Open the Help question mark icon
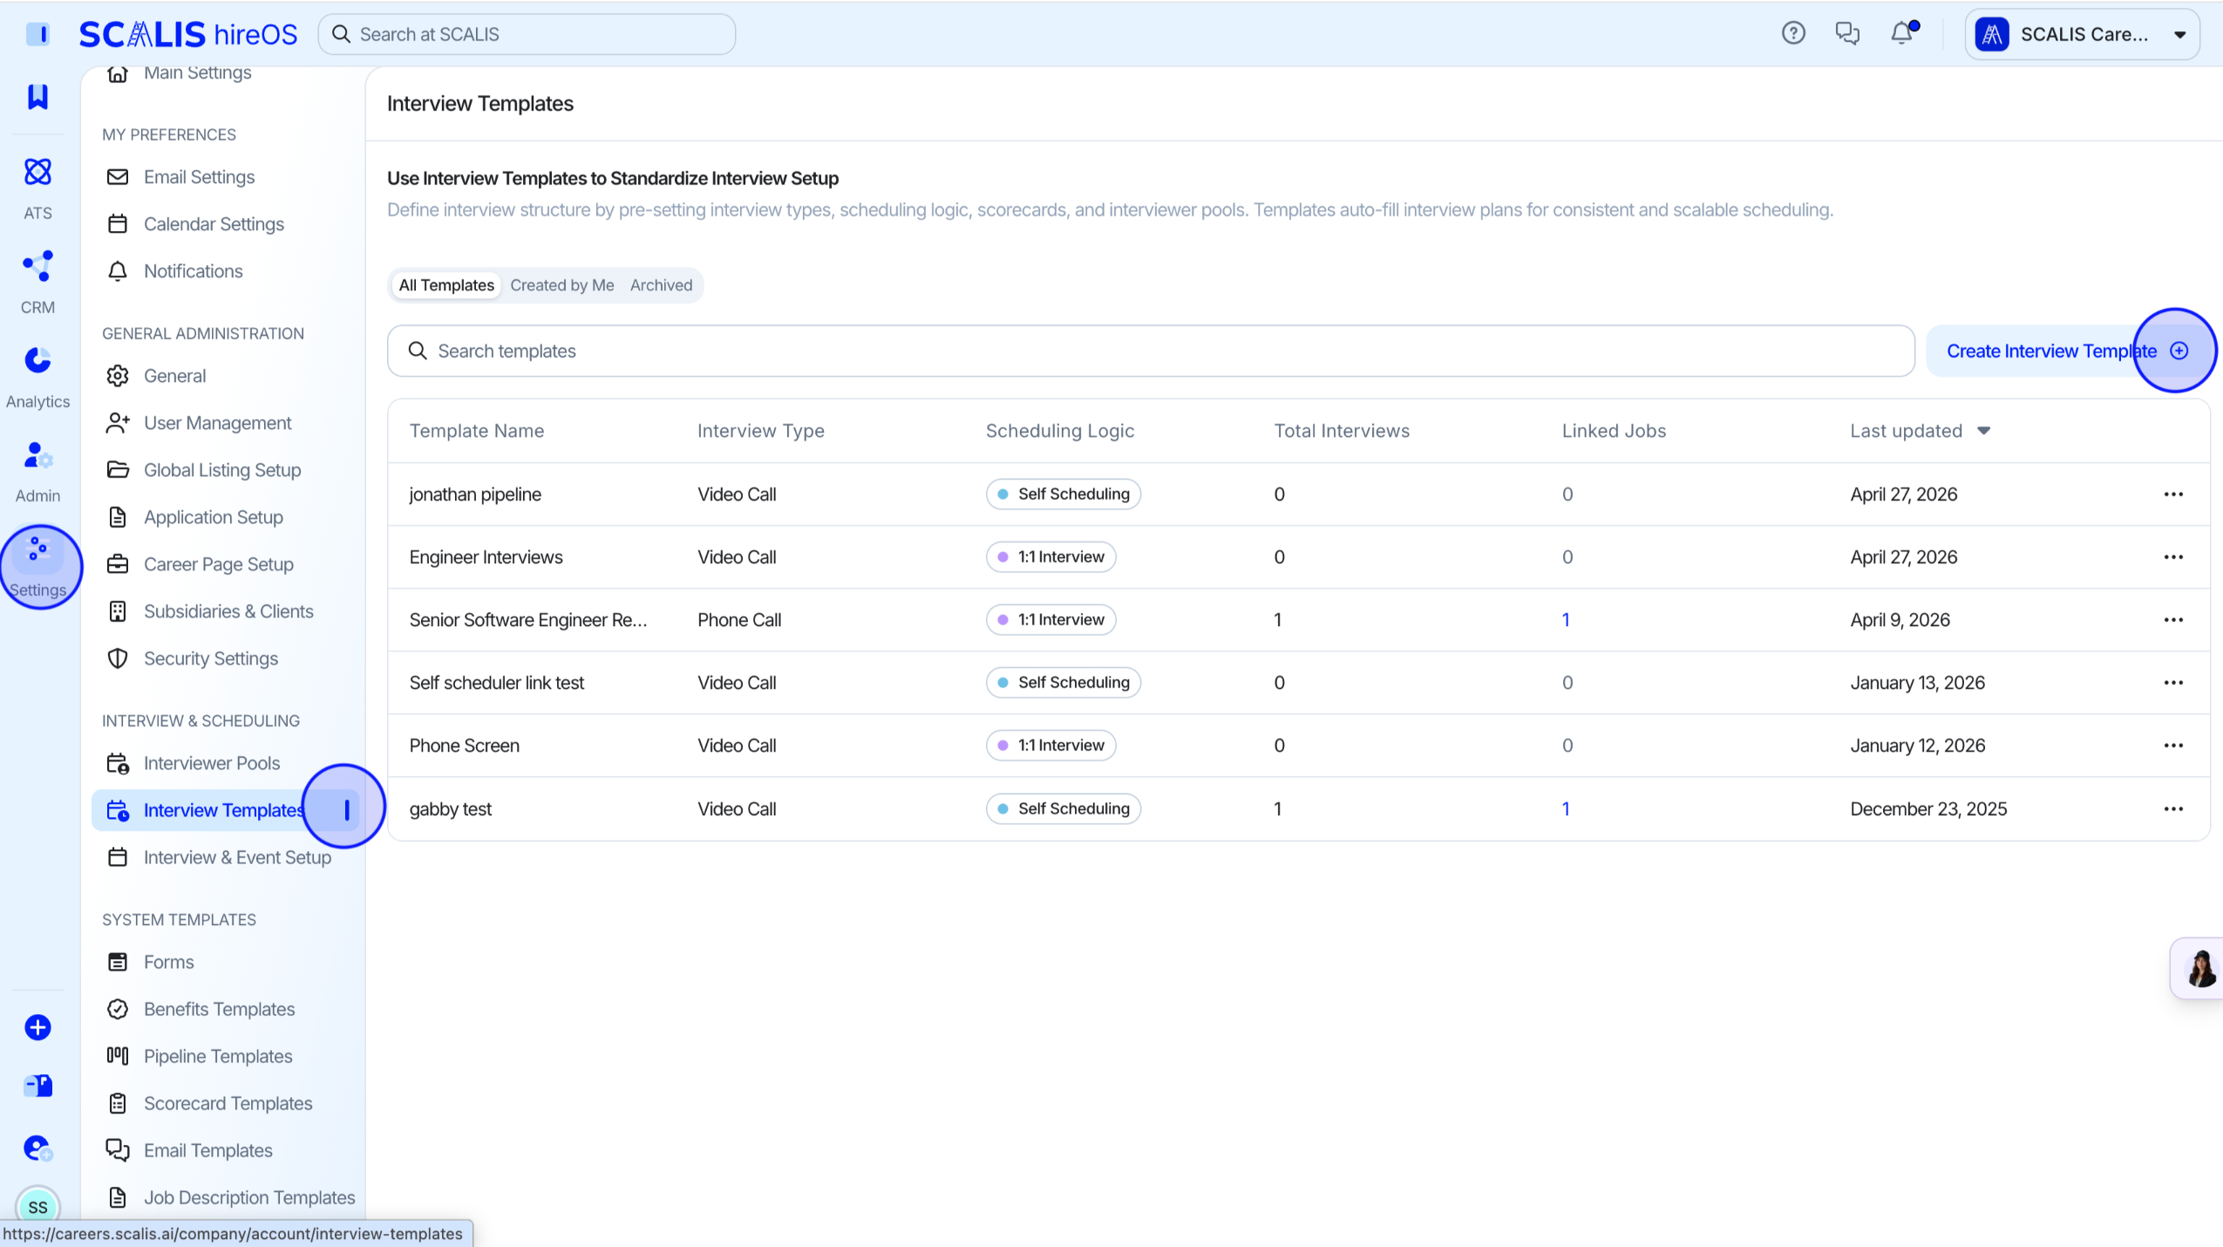2223x1247 pixels. coord(1793,33)
